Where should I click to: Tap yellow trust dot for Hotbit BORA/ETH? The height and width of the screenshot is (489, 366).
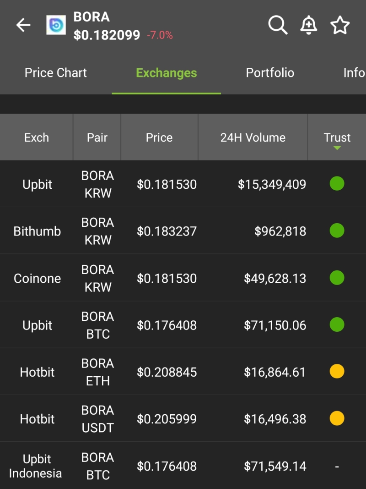tap(337, 371)
